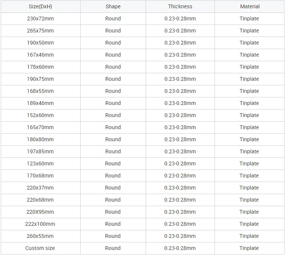Click the Custom size cell
This screenshot has height=256, width=286.
point(40,248)
